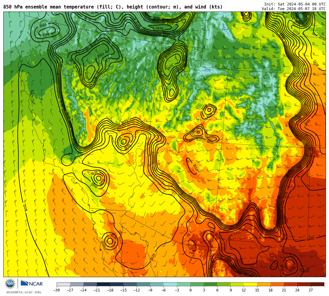Click the -24 tick label on colorbar
The width and height of the screenshot is (329, 296).
[x=83, y=290]
